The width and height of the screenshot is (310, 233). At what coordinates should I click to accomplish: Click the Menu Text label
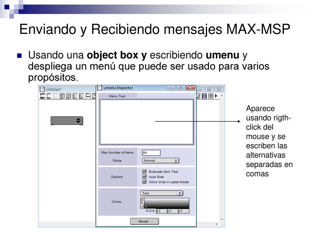click(x=117, y=96)
